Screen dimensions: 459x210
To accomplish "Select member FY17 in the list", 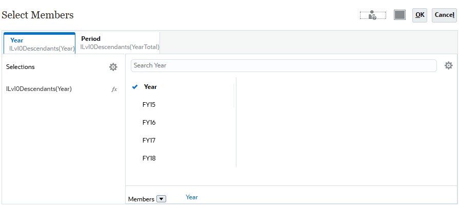I will click(x=149, y=141).
